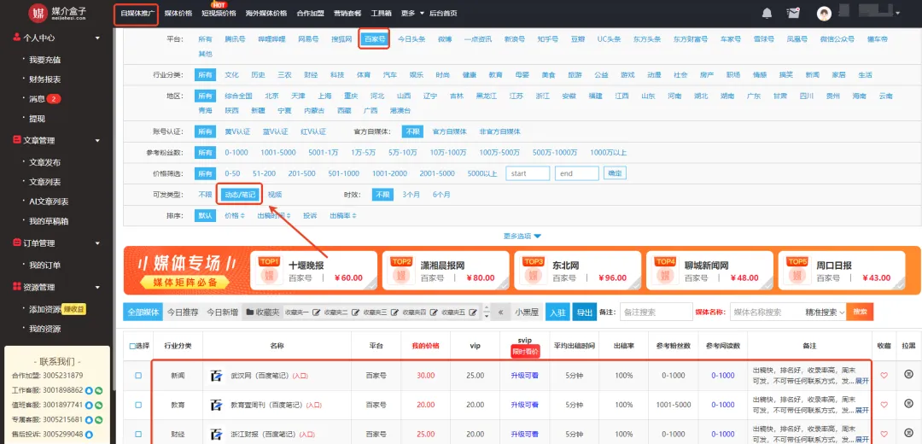The height and width of the screenshot is (444, 922).
Task: Click the double-left chevron beside 小黑屋
Action: point(500,313)
